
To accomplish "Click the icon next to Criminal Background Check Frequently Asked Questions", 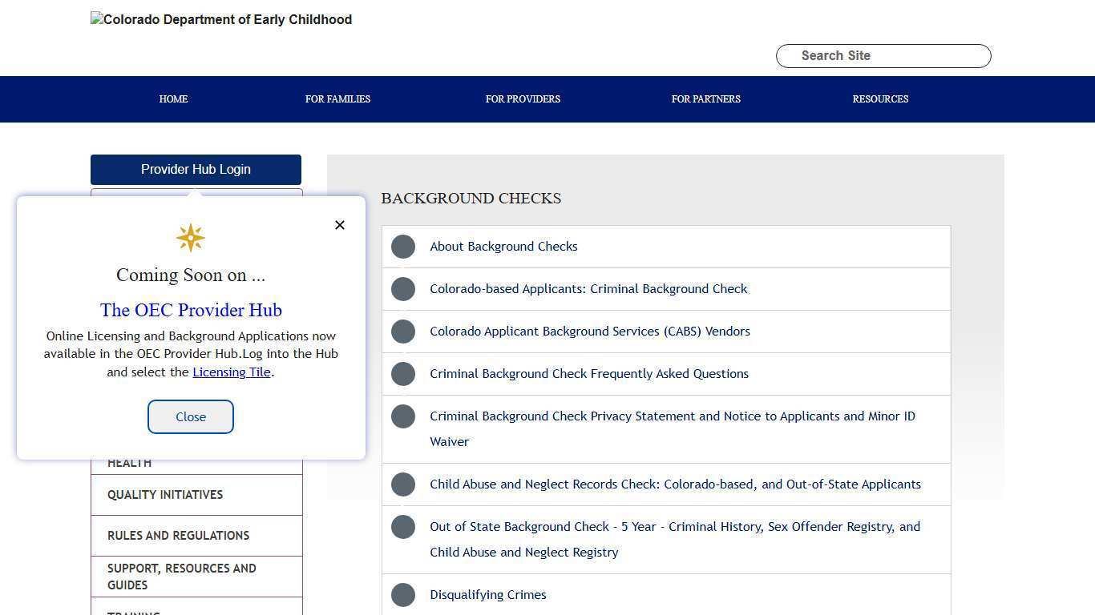I will 402,373.
